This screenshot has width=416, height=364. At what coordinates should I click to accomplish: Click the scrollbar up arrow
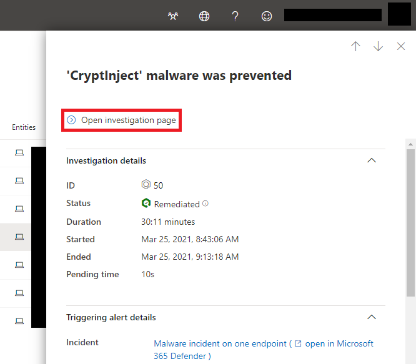click(x=411, y=144)
